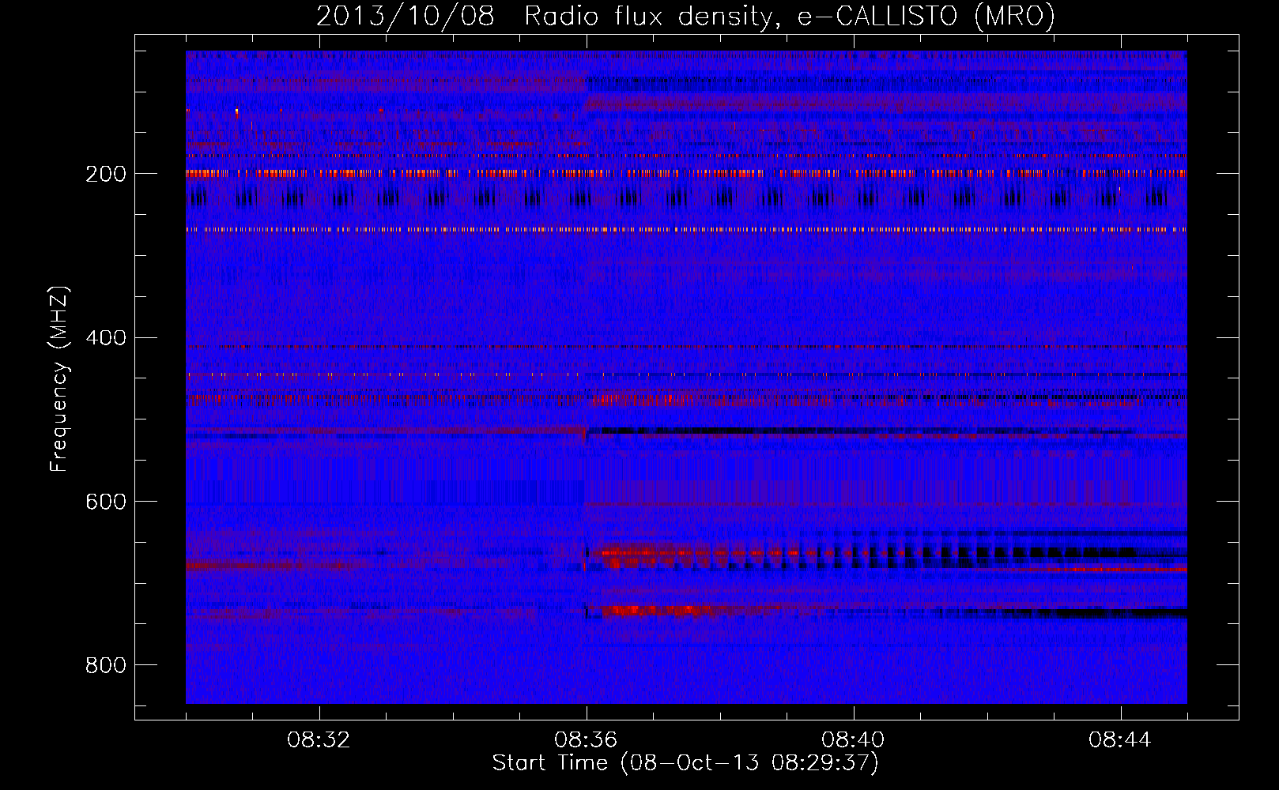This screenshot has width=1279, height=790.
Task: Select the 400 frequency tick label
Action: (106, 338)
